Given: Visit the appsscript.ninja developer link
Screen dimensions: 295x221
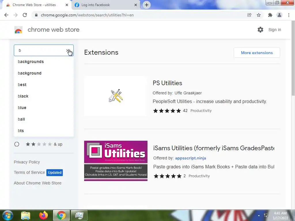Looking at the screenshot, I should point(191,158).
